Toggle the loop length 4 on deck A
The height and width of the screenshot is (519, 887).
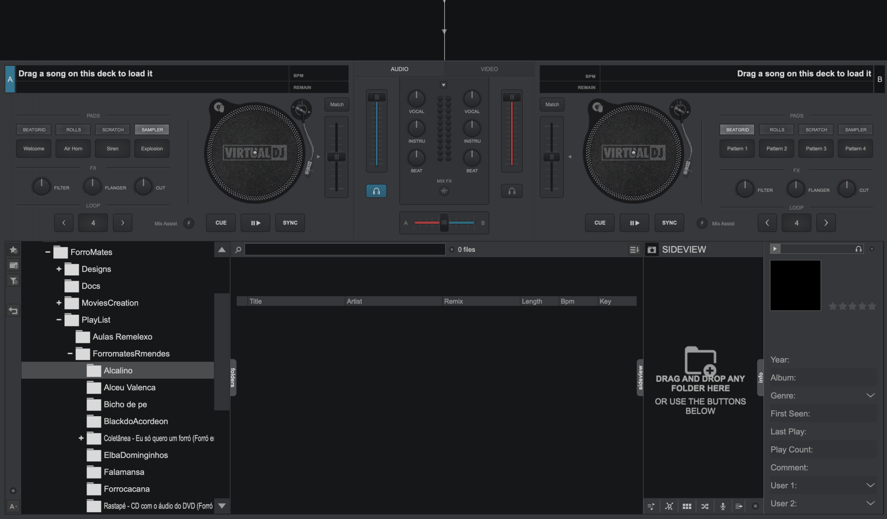[x=93, y=223]
